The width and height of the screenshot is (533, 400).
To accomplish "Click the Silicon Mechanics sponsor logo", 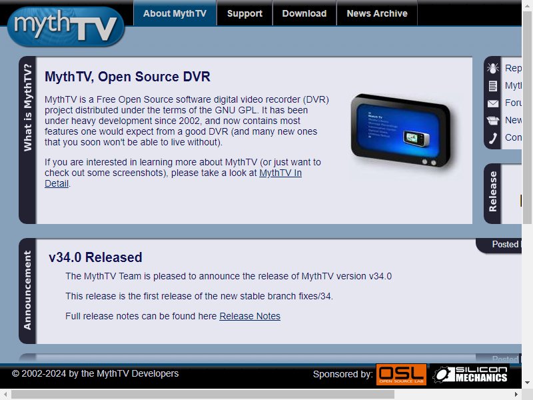I will pyautogui.click(x=470, y=374).
